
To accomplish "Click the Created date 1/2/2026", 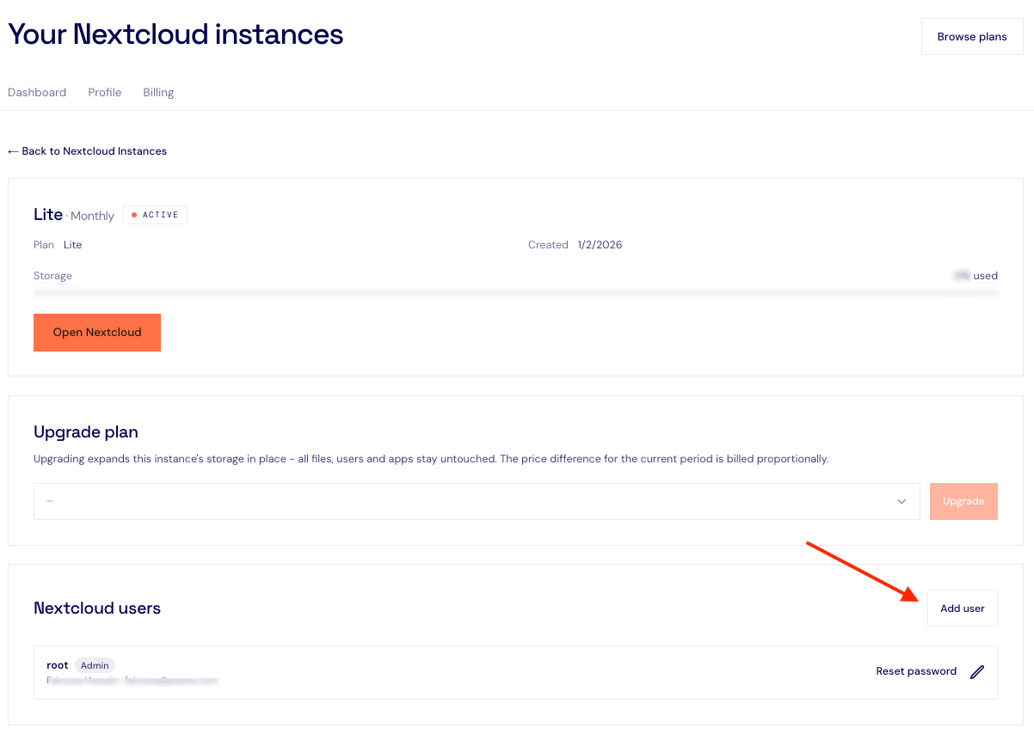I will point(600,245).
